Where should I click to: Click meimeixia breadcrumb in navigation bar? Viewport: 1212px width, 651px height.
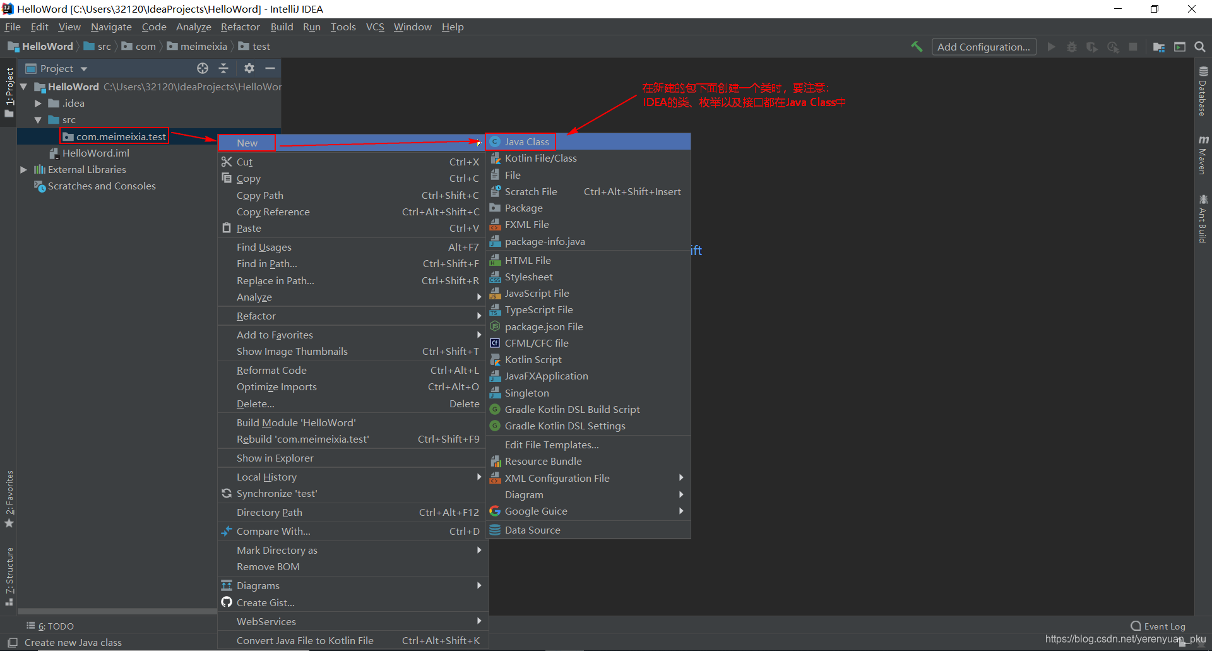[197, 46]
